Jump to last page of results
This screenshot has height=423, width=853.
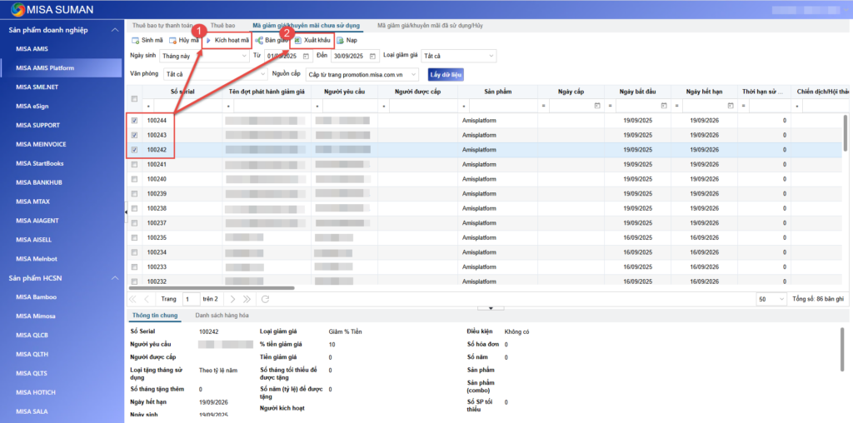[x=247, y=299]
